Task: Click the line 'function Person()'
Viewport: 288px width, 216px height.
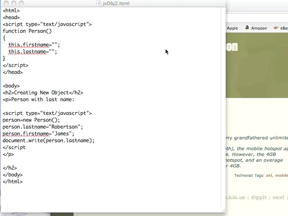Action: 27,31
